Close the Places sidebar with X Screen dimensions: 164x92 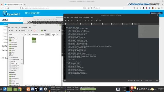(x=22, y=34)
